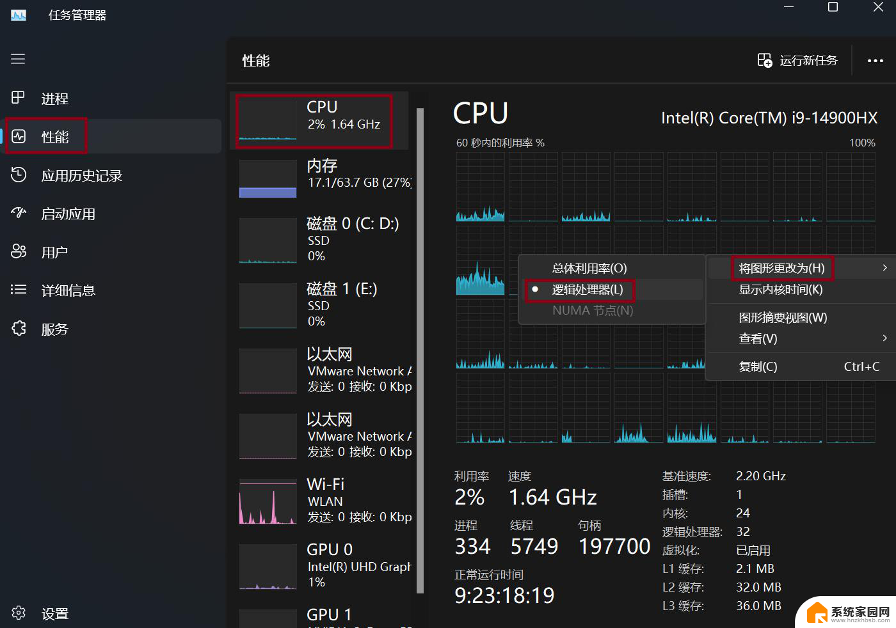Click the 334 process count
Viewport: 896px width, 628px height.
click(x=472, y=546)
